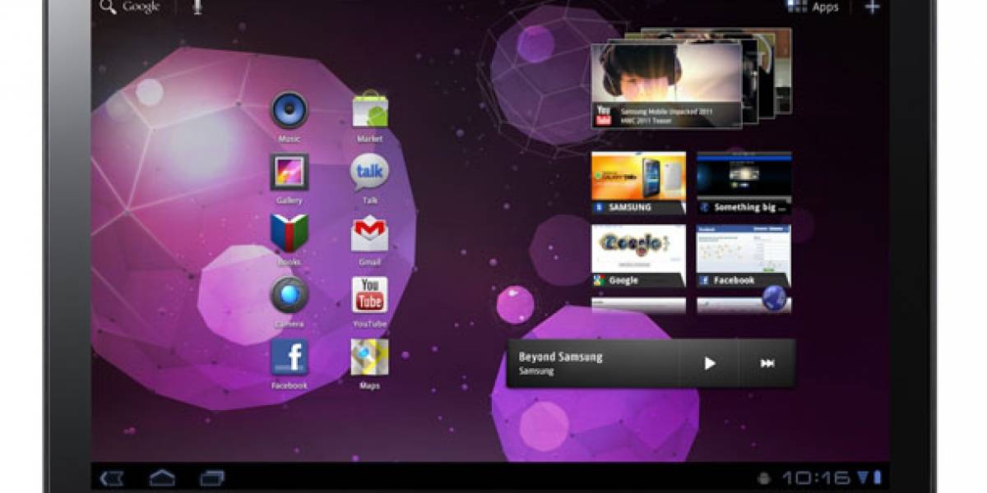Tap the battery indicator
The image size is (987, 493).
(x=878, y=478)
